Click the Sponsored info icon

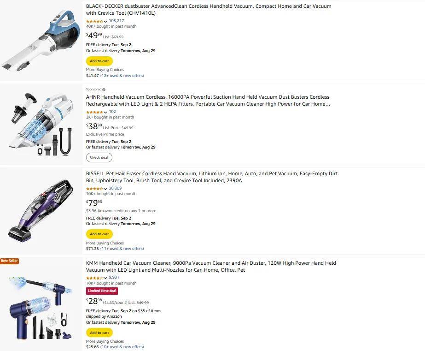(104, 89)
